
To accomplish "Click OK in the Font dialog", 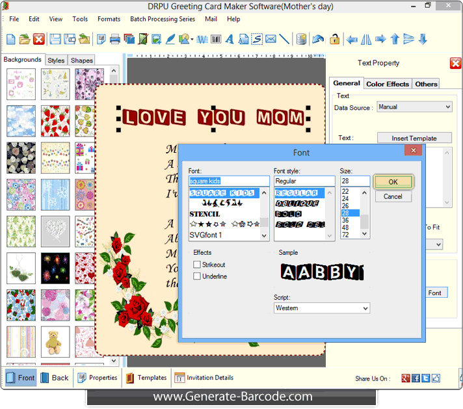I will [x=393, y=182].
